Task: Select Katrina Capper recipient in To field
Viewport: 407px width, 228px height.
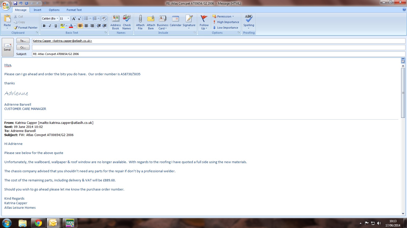Action: (x=62, y=41)
